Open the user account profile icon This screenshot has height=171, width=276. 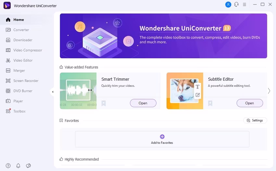(x=228, y=5)
